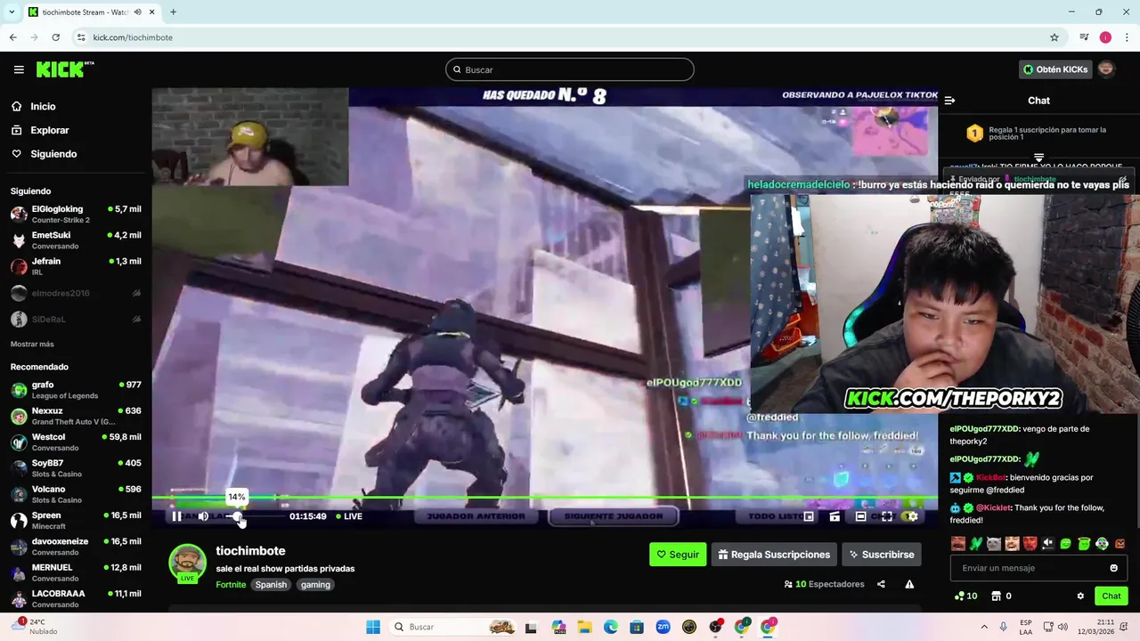Click Regala Suscripciones button
This screenshot has width=1140, height=641.
pos(773,555)
